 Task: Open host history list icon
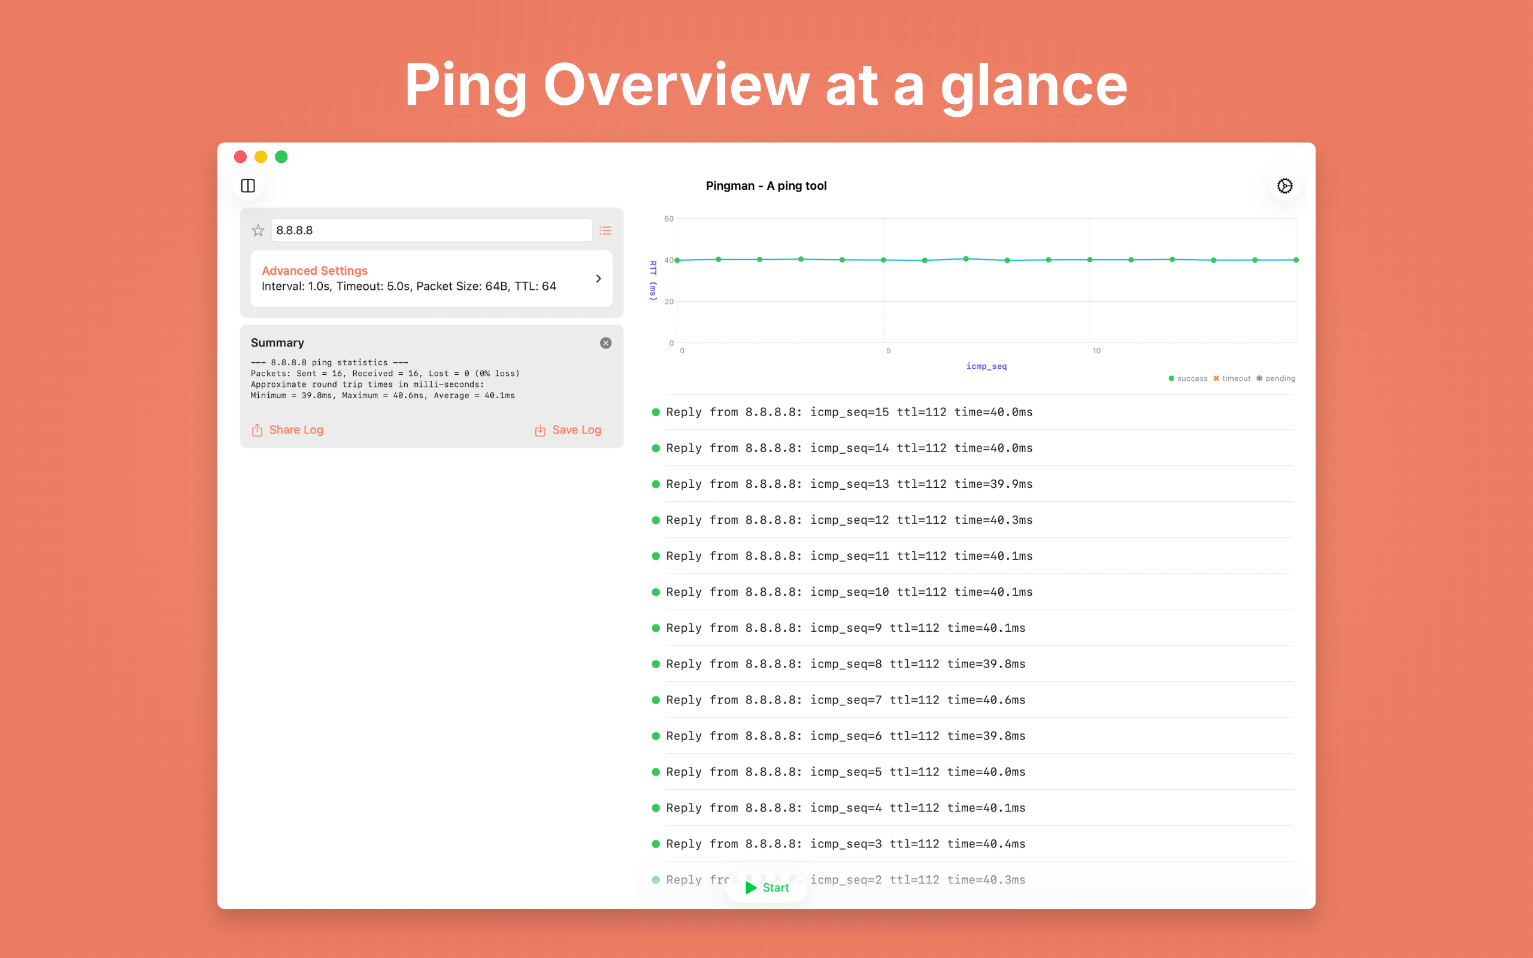pos(605,231)
